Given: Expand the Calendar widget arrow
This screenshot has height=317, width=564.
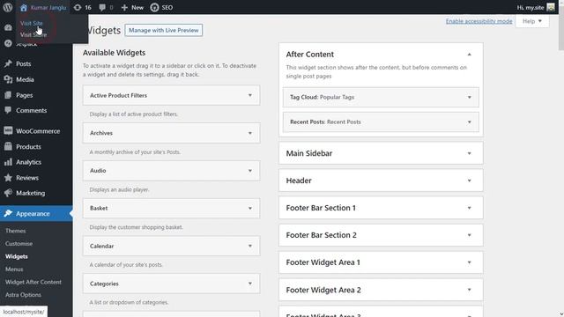Looking at the screenshot, I should click(x=250, y=246).
